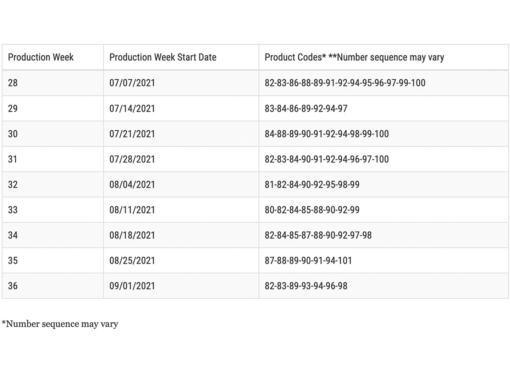510x373 pixels.
Task: Select the production week 33 cell
Action: [x=13, y=210]
